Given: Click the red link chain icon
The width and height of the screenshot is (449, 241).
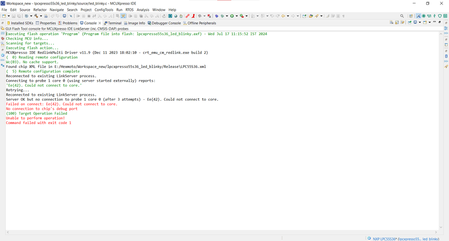Looking at the screenshot, I should click(187, 16).
